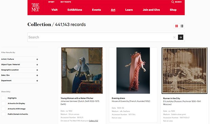The image size is (210, 124).
Task: Click the Collection heading
Action: pyautogui.click(x=39, y=24)
